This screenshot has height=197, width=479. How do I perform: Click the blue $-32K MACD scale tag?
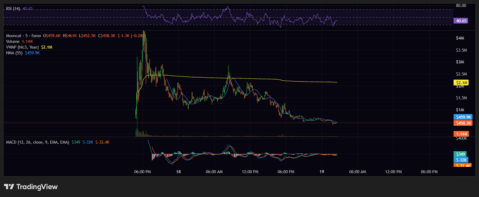pyautogui.click(x=461, y=160)
